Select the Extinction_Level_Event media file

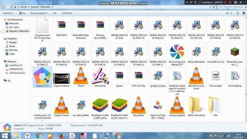196,78
